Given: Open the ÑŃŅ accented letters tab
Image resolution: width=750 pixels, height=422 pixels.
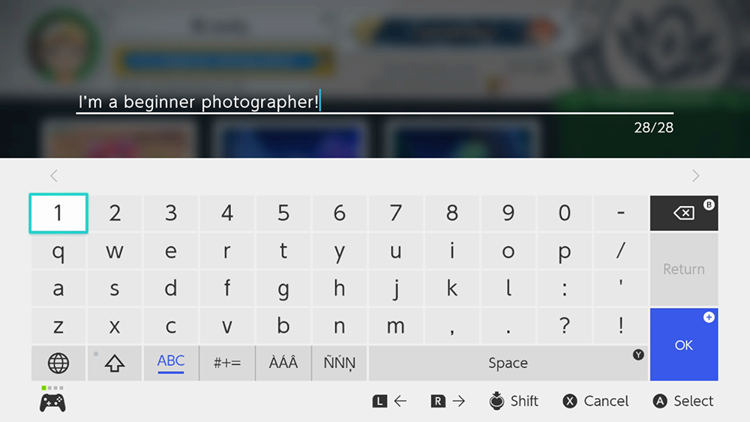Looking at the screenshot, I should click(340, 364).
